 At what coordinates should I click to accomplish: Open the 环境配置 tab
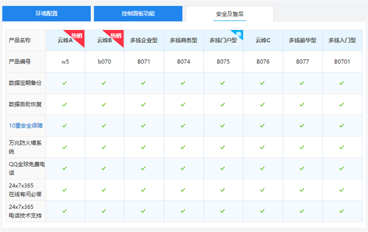[46, 14]
